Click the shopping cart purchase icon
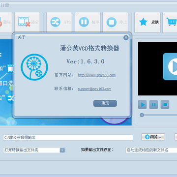Screen dimensions: 177x177 tap(172, 22)
